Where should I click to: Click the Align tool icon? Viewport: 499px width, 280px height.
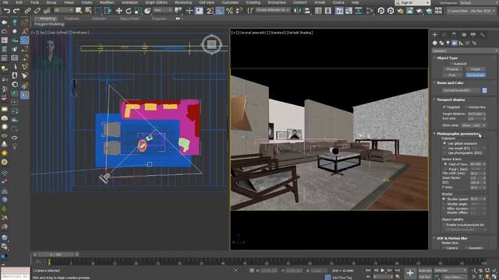[307, 11]
